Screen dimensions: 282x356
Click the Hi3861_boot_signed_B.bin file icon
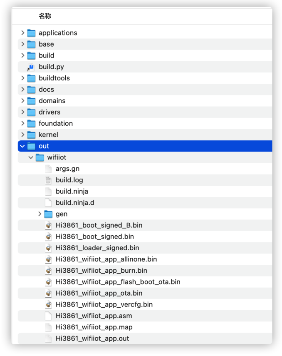[48, 225]
